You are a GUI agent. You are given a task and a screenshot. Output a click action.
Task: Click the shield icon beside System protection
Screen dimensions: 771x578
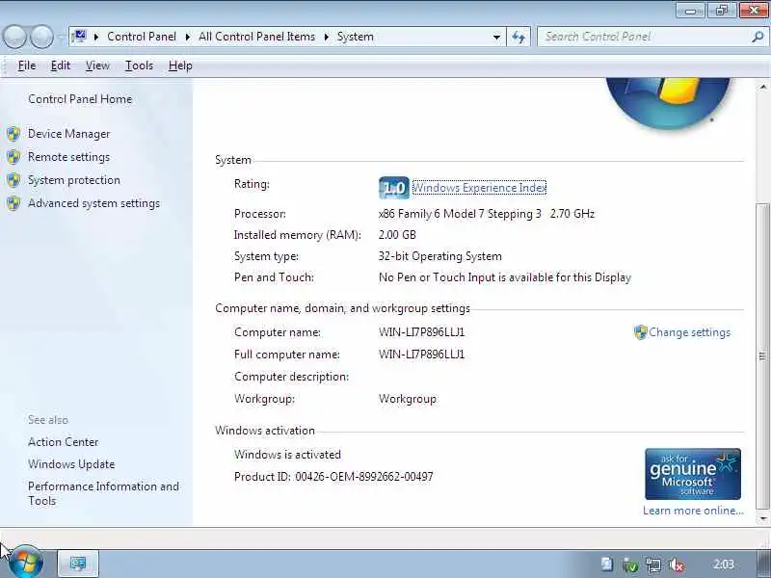coord(13,180)
